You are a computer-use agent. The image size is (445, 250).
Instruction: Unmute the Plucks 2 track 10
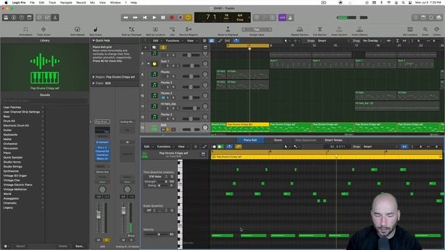[x=163, y=97]
